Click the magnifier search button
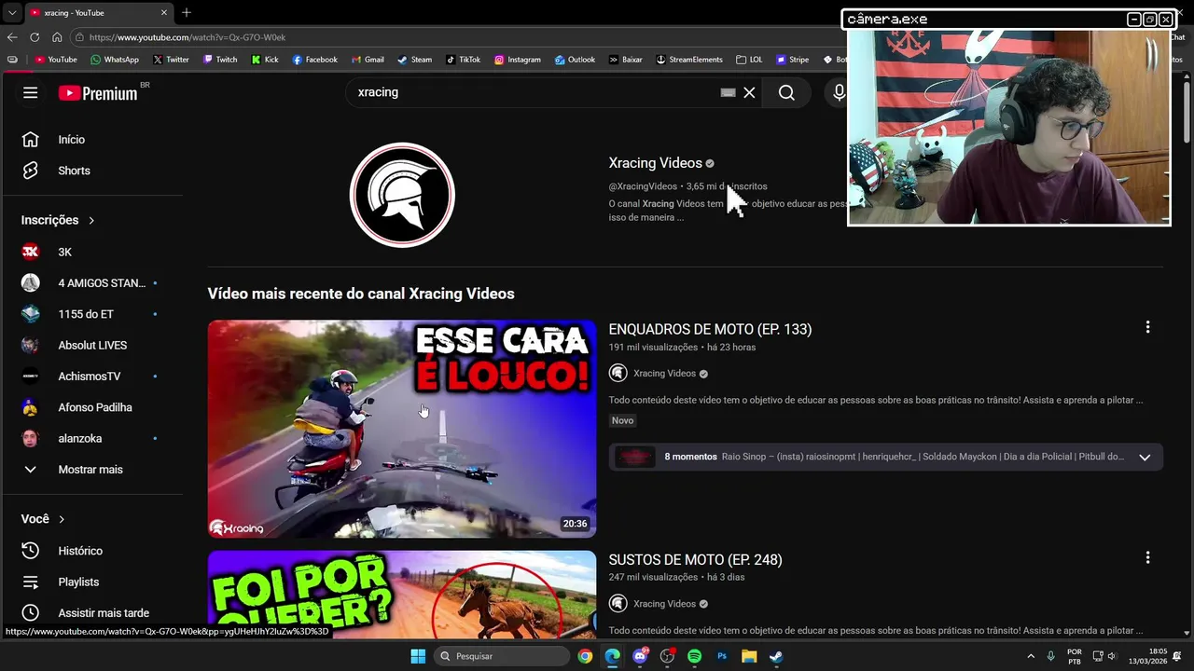Screen dimensions: 1194x671 click(786, 92)
